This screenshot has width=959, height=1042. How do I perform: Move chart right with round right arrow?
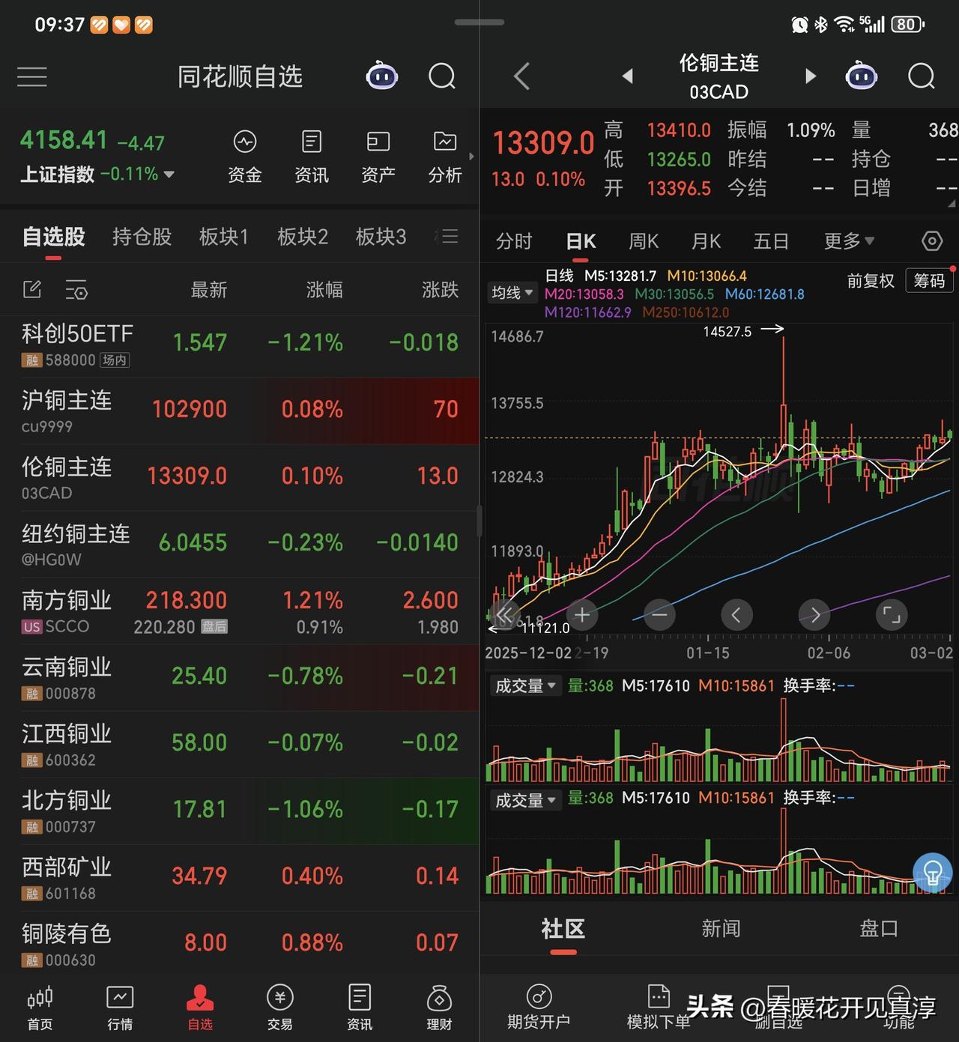(x=814, y=615)
